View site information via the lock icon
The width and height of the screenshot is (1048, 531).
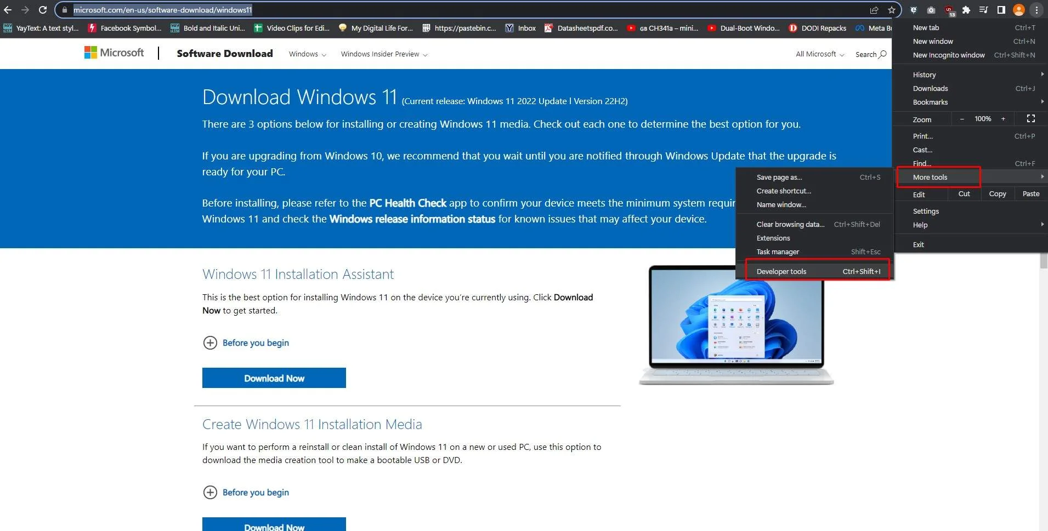click(x=65, y=10)
